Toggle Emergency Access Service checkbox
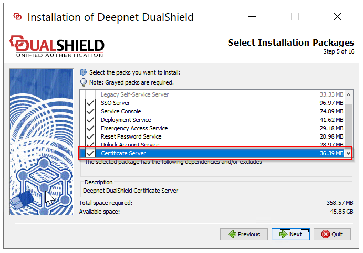Image resolution: width=363 pixels, height=253 pixels. [x=90, y=129]
